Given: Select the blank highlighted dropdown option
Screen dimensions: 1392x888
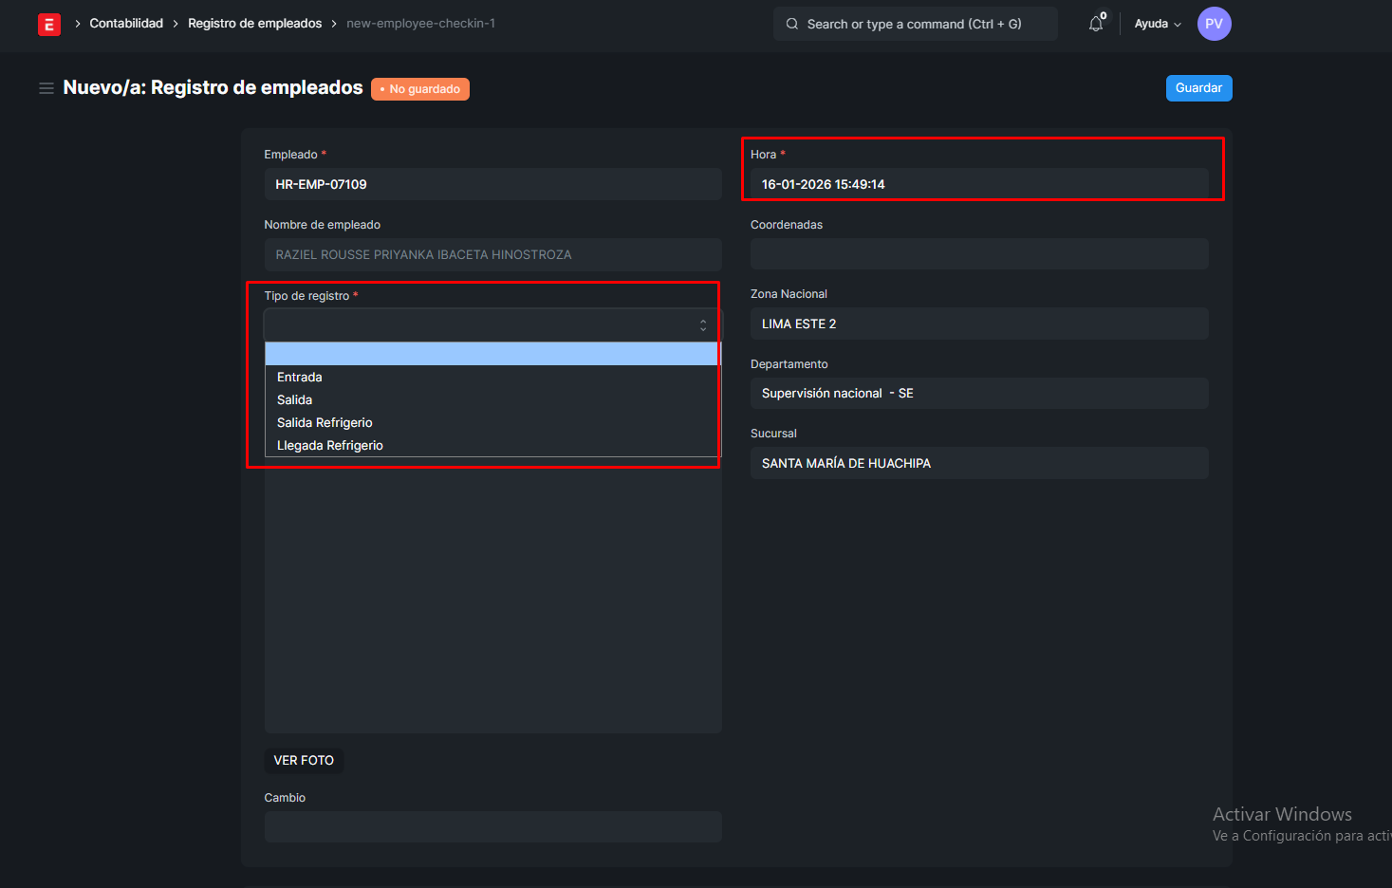Looking at the screenshot, I should [491, 355].
